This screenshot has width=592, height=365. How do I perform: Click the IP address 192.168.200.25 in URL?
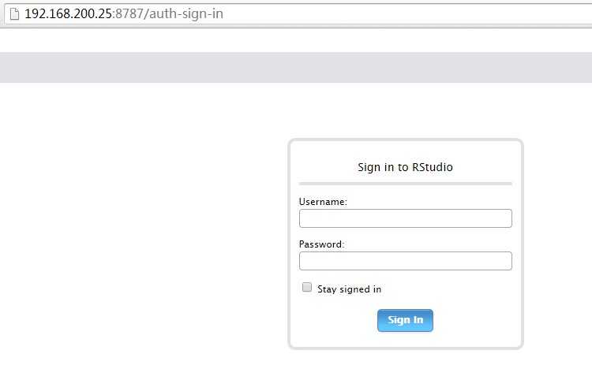coord(69,14)
